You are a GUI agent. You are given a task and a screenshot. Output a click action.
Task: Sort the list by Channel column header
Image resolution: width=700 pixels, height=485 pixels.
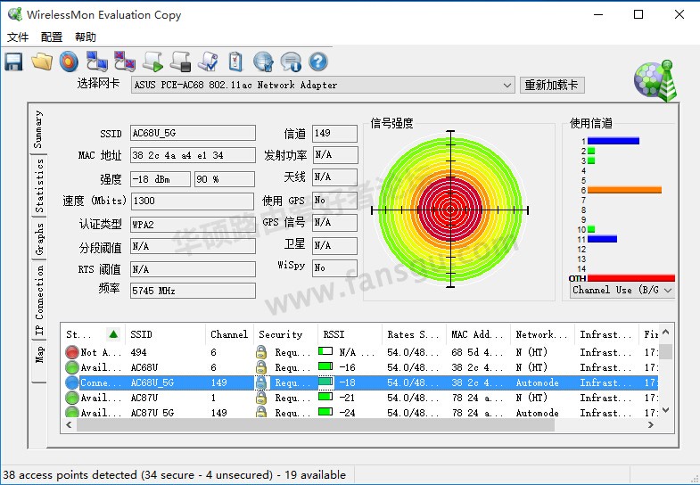click(x=229, y=334)
